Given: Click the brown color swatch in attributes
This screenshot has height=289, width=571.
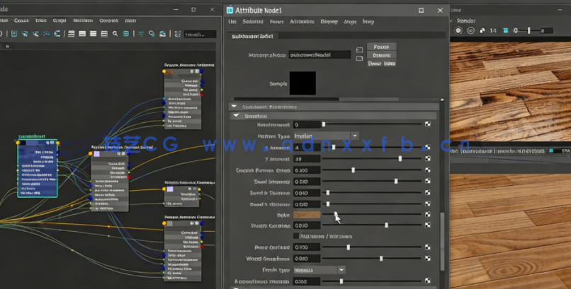Looking at the screenshot, I should [306, 215].
